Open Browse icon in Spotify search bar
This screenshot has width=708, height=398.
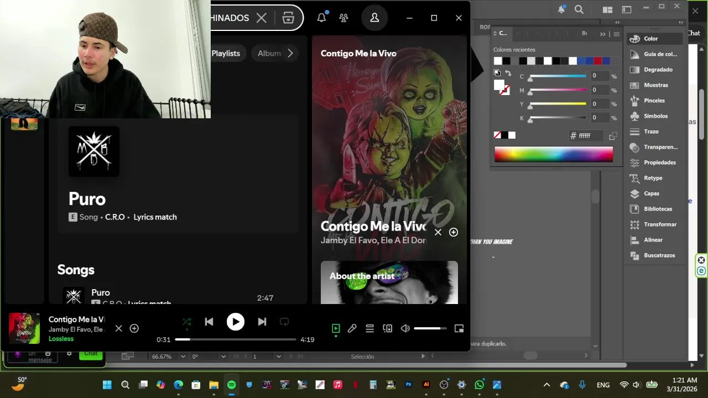pos(288,18)
